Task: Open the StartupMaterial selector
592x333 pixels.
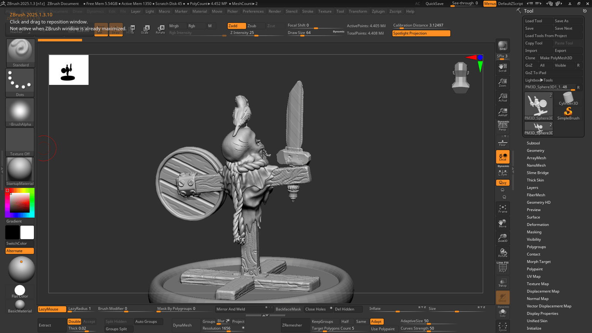Action: coord(20,172)
